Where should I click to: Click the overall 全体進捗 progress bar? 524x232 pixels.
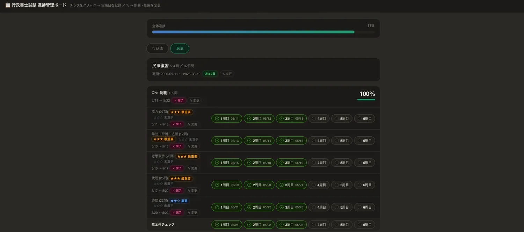point(263,32)
